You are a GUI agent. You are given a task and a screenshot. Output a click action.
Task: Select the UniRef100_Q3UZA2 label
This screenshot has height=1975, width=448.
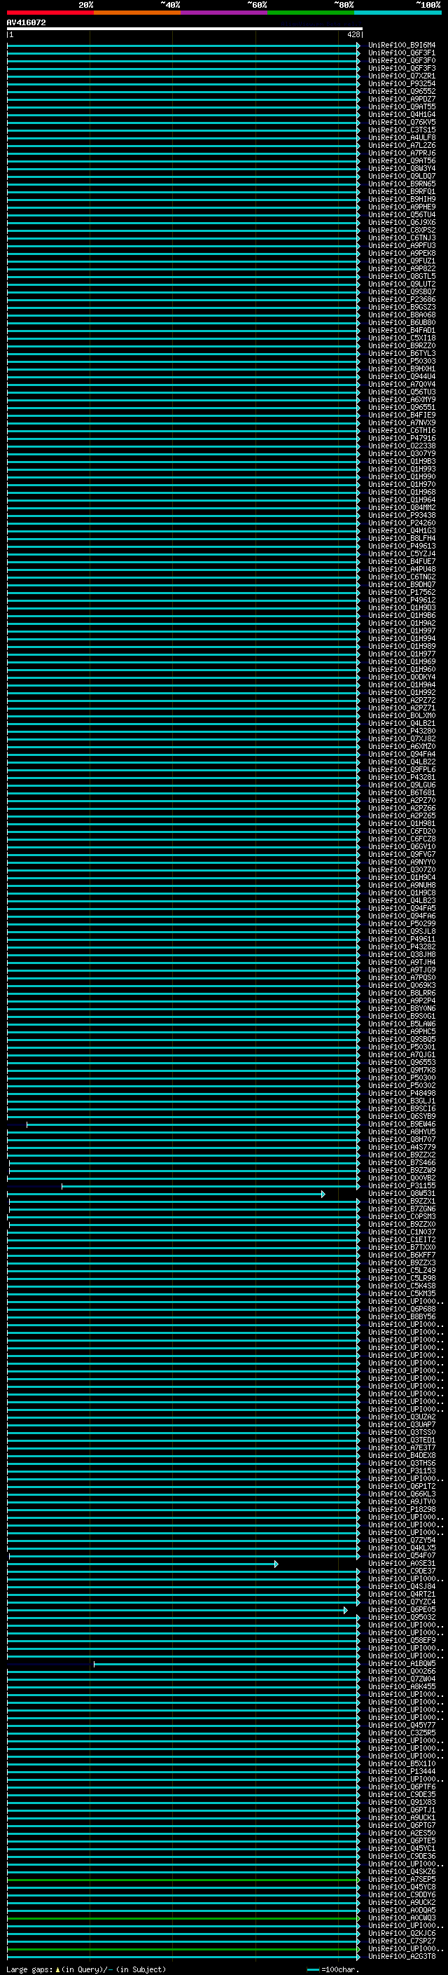coord(401,1417)
